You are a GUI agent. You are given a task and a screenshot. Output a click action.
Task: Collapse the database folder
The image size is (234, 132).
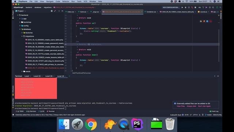pyautogui.click(x=20, y=29)
